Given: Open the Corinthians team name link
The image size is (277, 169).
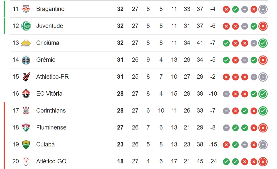Looking at the screenshot, I should (51, 111).
